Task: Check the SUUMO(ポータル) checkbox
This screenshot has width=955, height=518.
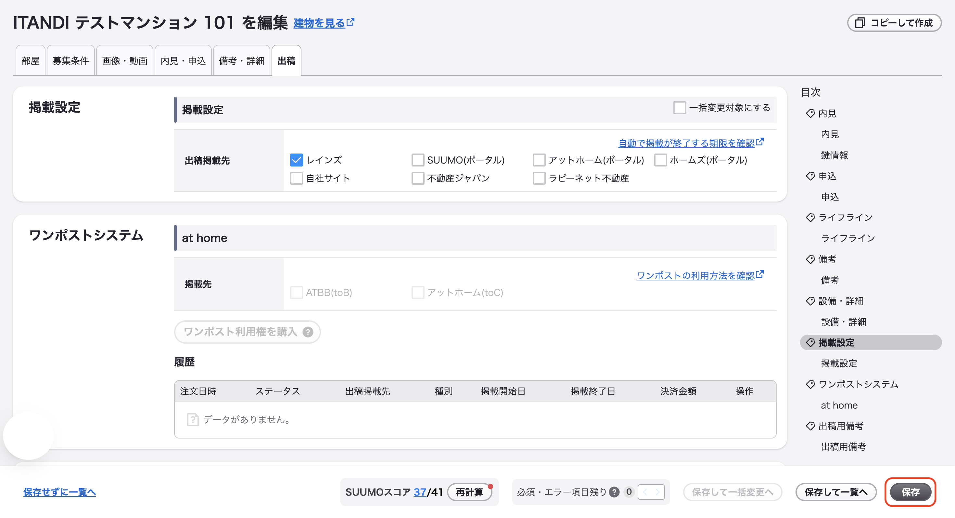Action: pos(418,160)
